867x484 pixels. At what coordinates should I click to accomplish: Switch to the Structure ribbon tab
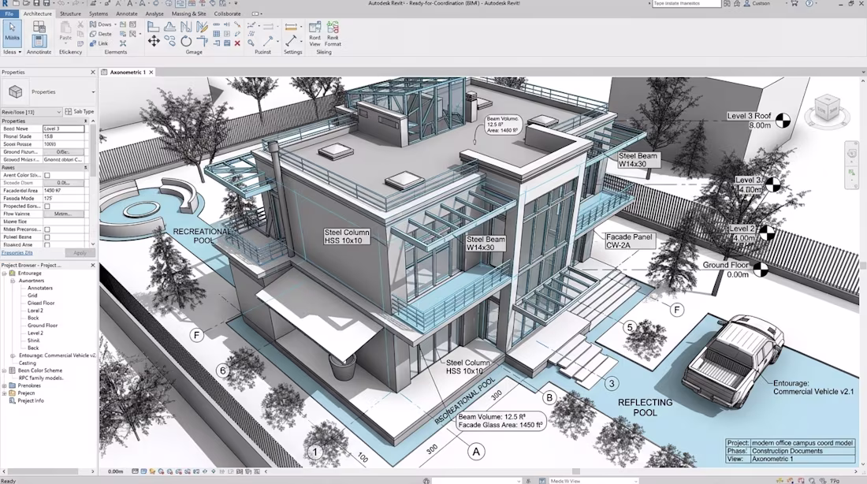[70, 14]
